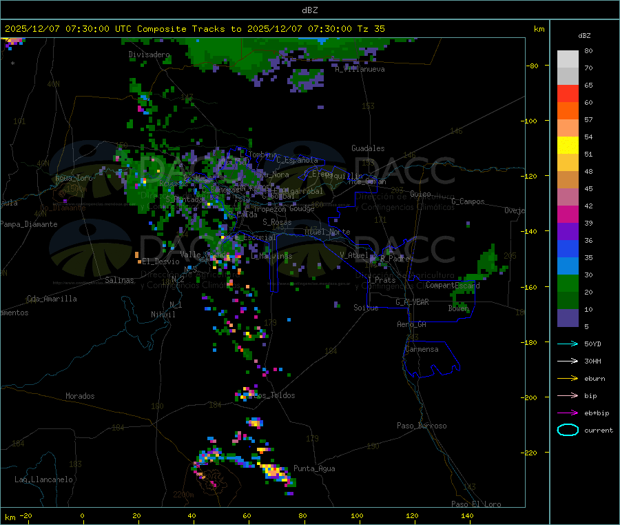The width and height of the screenshot is (620, 525).
Task: Click the 'Divisadero' map label
Action: tap(149, 55)
